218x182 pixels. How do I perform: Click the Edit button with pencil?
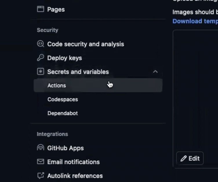pyautogui.click(x=190, y=158)
